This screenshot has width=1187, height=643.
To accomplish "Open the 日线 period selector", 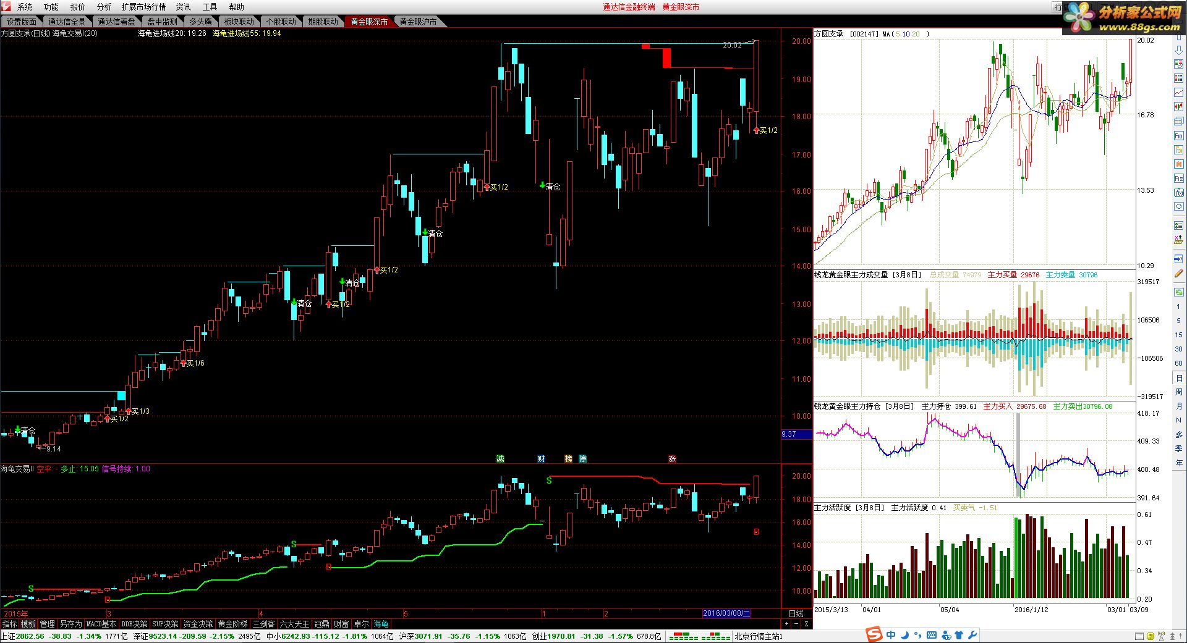I will [796, 613].
